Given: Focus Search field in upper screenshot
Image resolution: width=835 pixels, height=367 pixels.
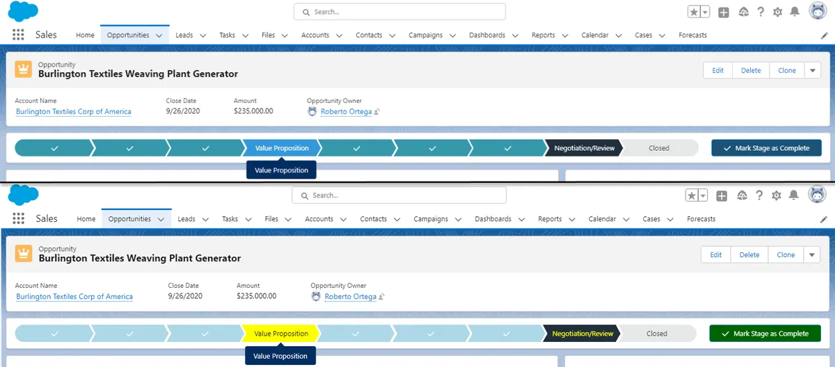Looking at the screenshot, I should tap(399, 12).
